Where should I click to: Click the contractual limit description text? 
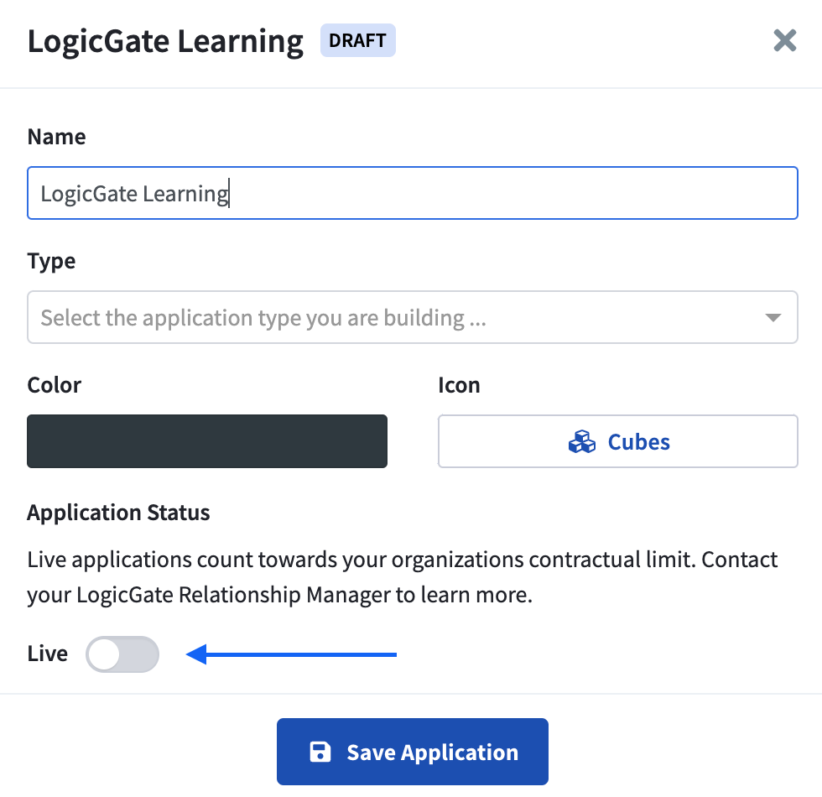click(403, 577)
